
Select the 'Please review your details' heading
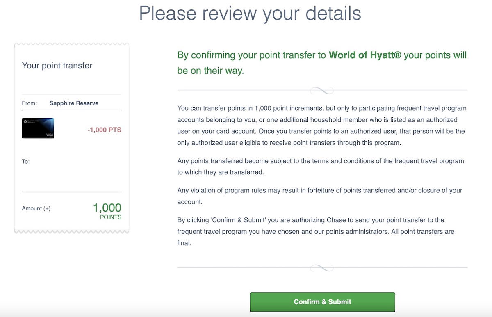tap(250, 13)
